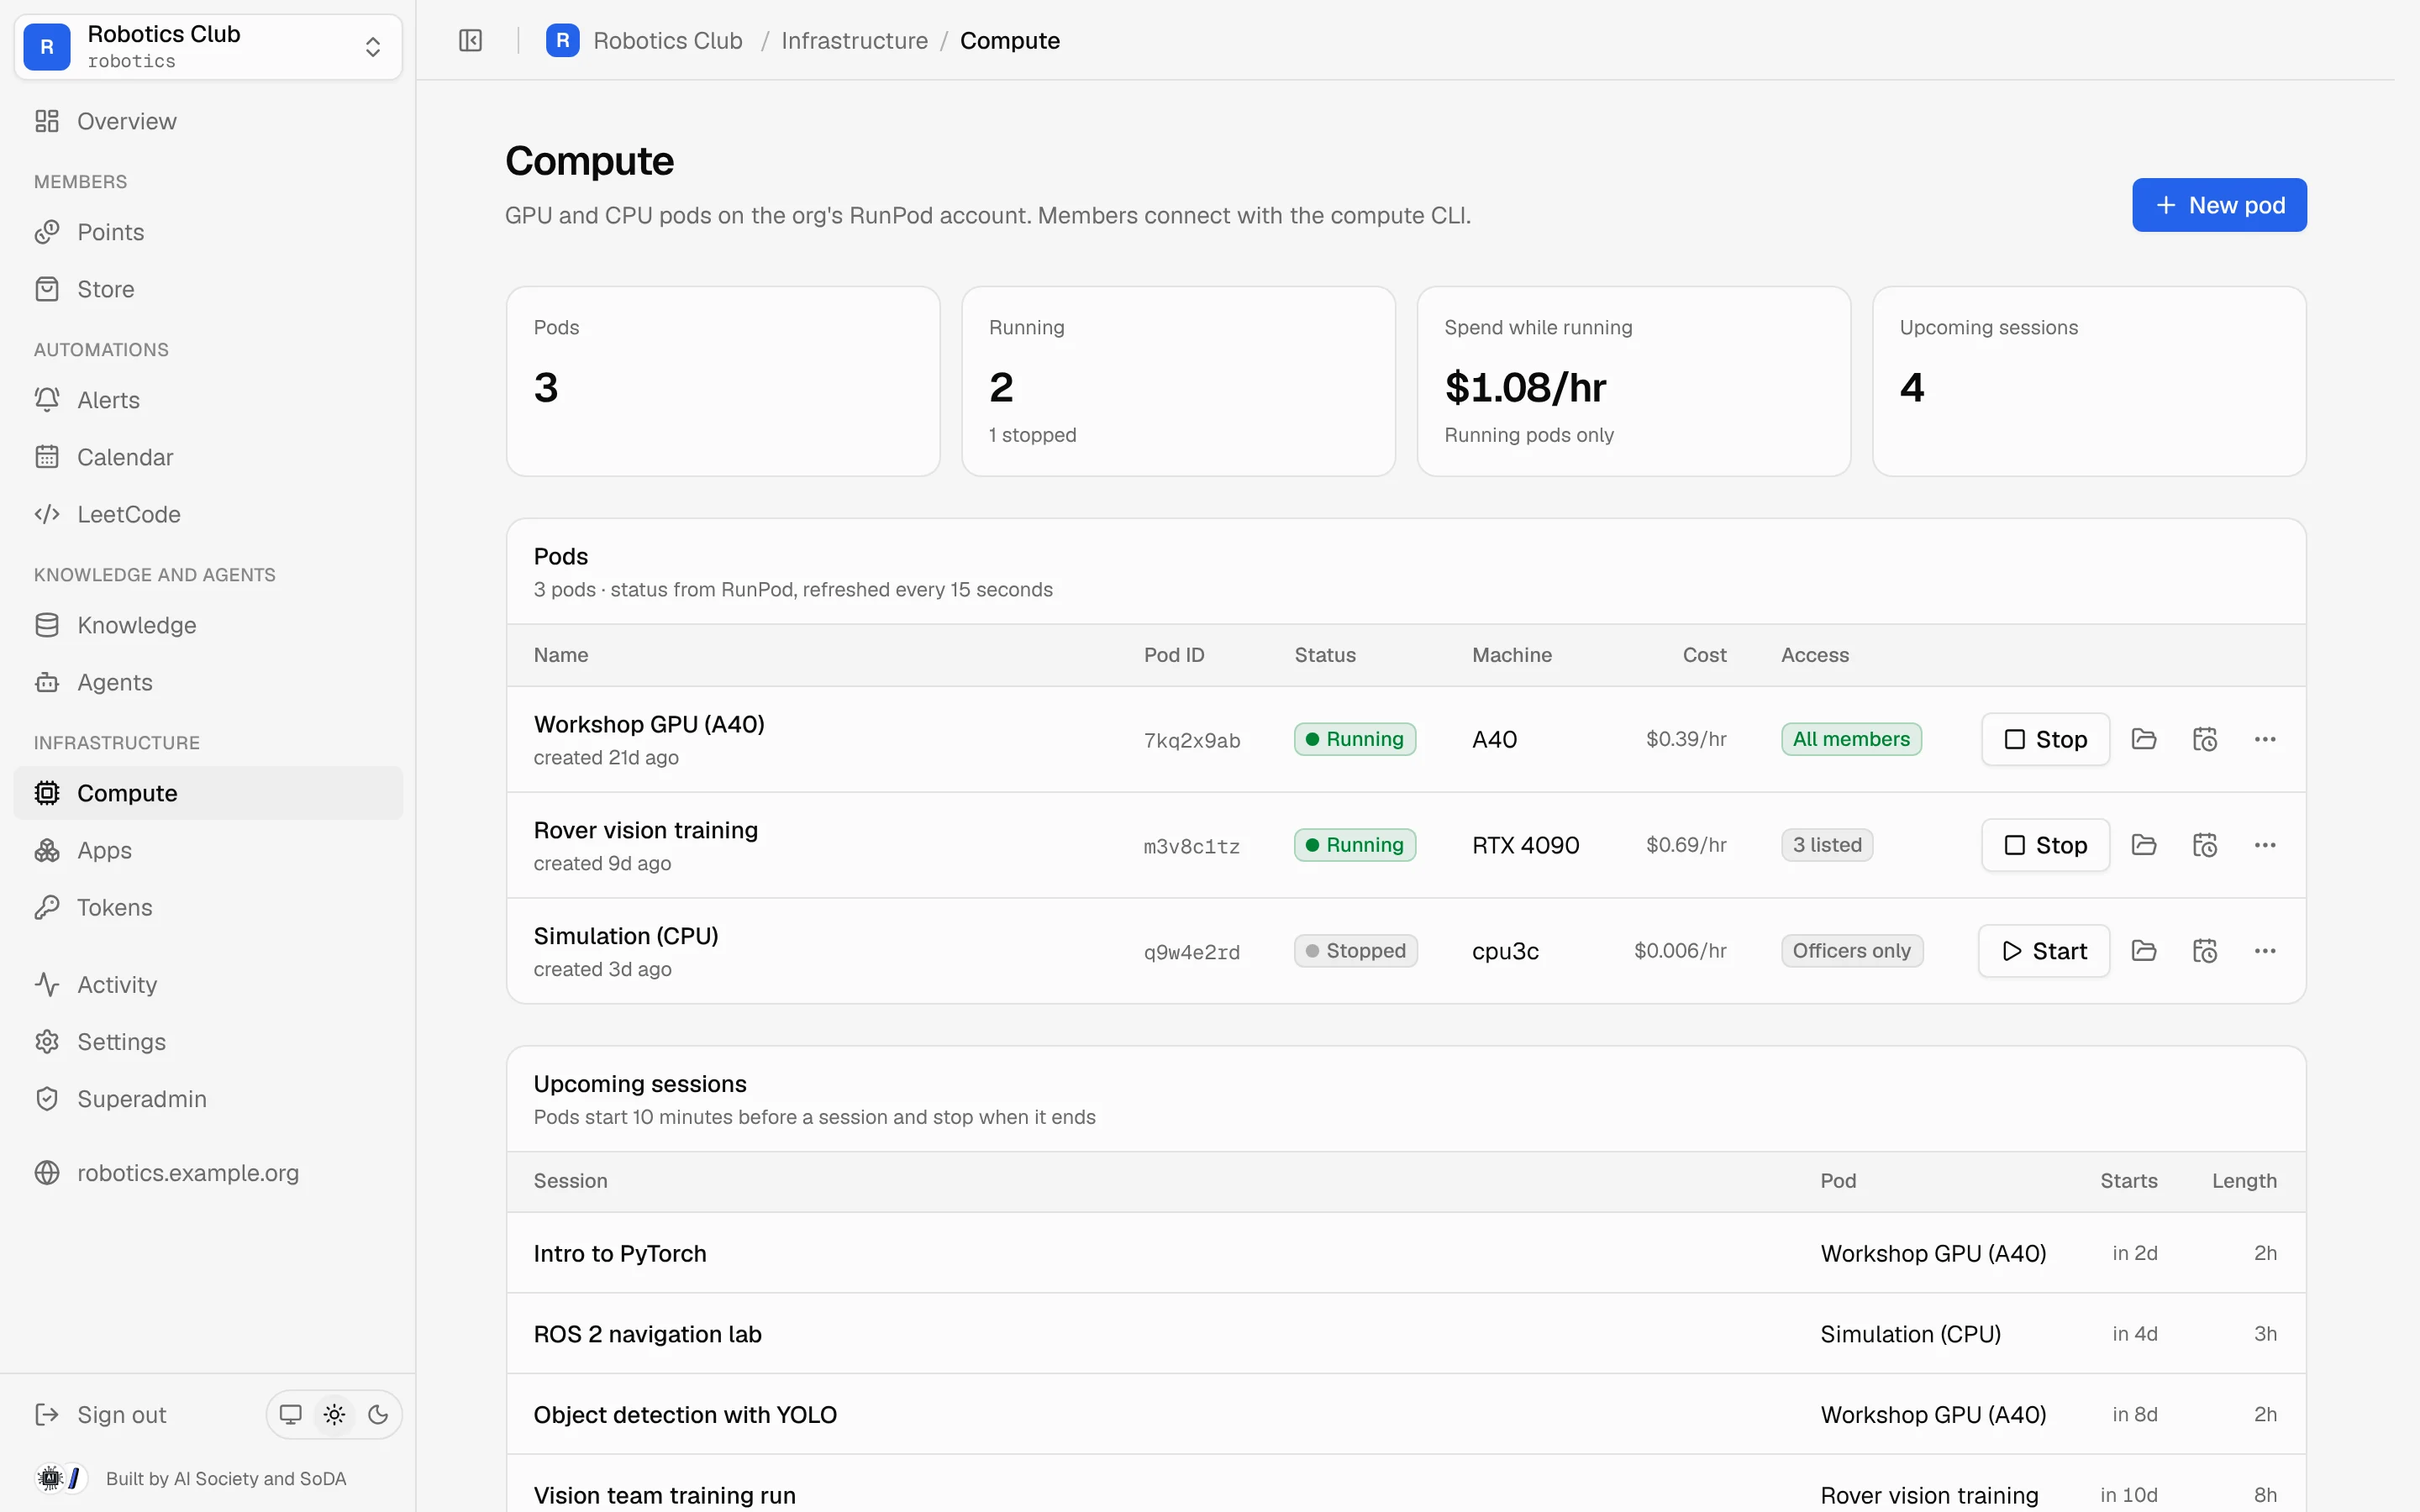
Task: Switch to system theme mode
Action: pos(290,1414)
